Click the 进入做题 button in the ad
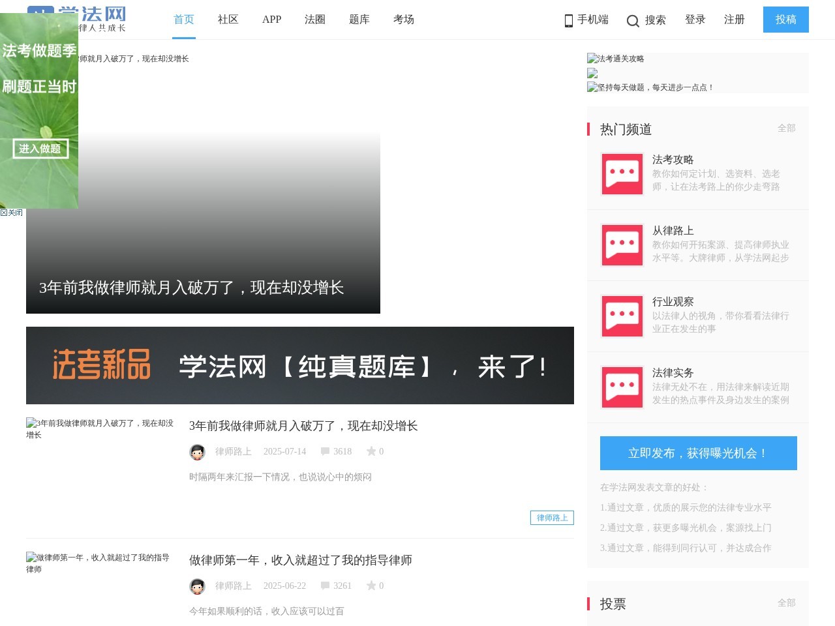The image size is (835, 626). tap(40, 148)
